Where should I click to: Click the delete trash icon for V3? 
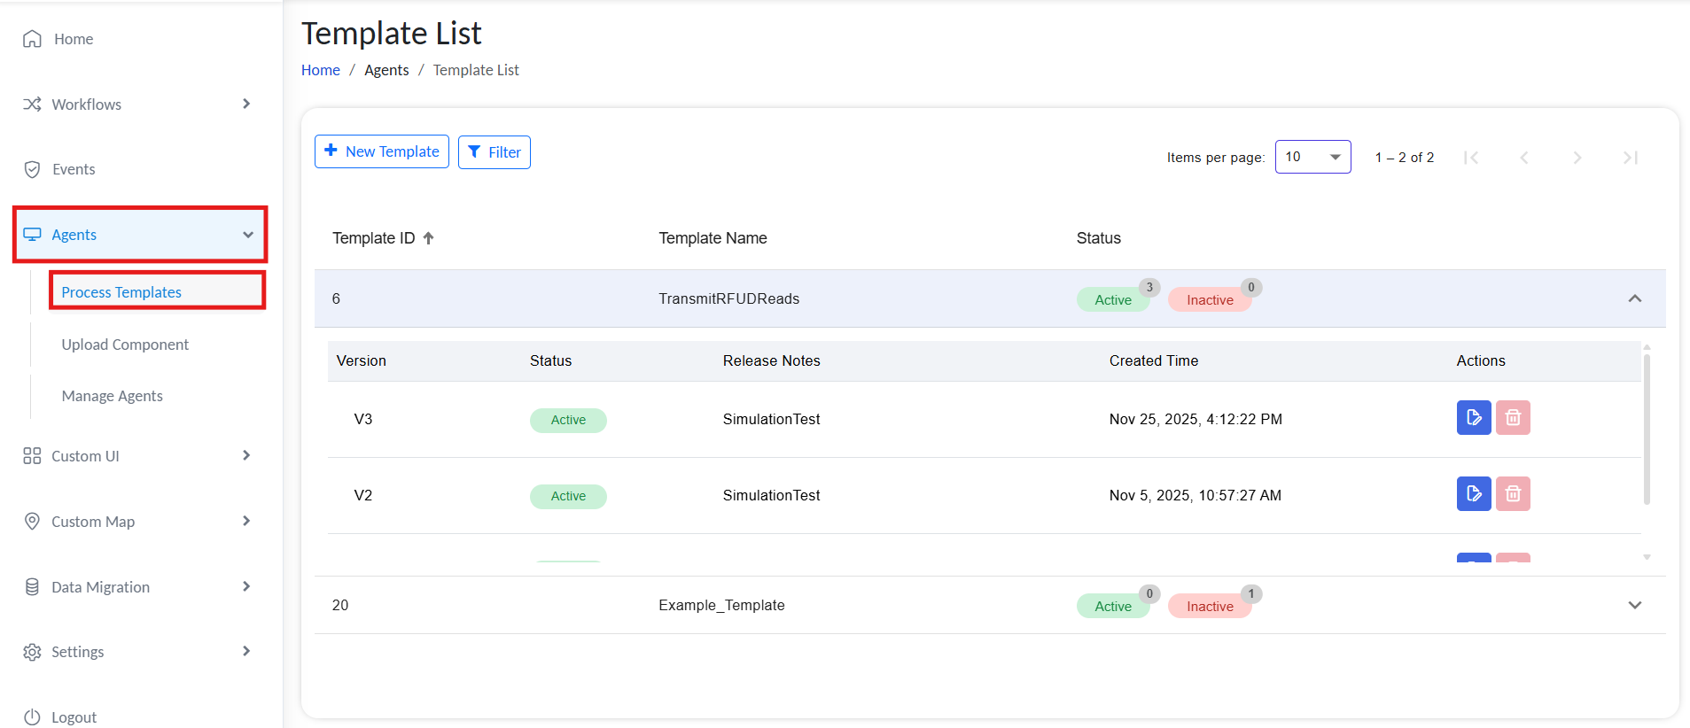point(1512,418)
